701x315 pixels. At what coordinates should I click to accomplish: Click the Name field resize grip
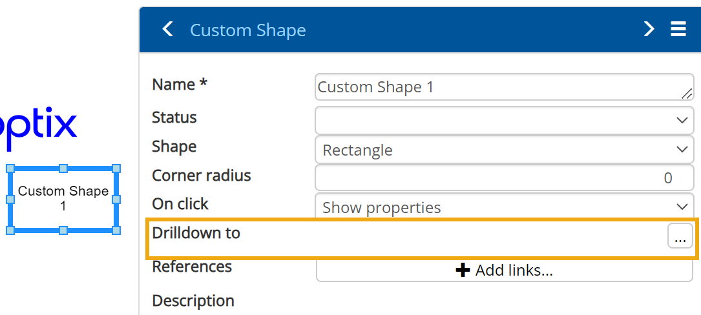click(x=687, y=94)
